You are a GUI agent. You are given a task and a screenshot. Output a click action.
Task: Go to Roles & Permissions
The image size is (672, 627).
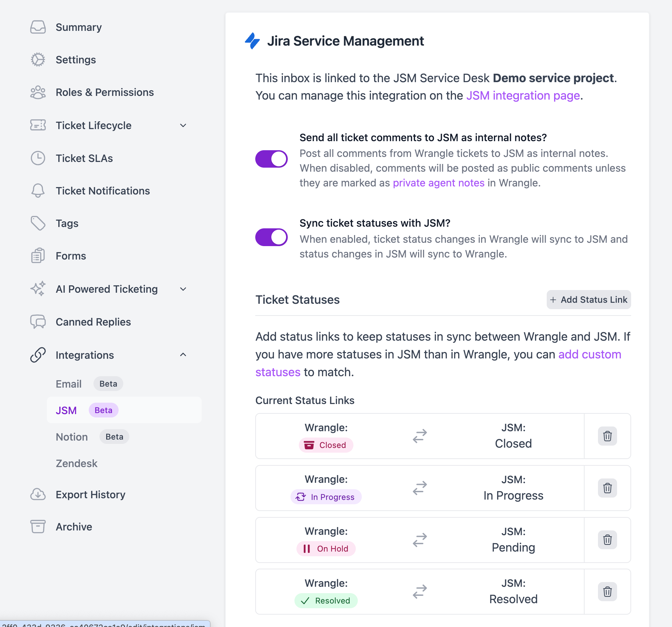click(105, 93)
